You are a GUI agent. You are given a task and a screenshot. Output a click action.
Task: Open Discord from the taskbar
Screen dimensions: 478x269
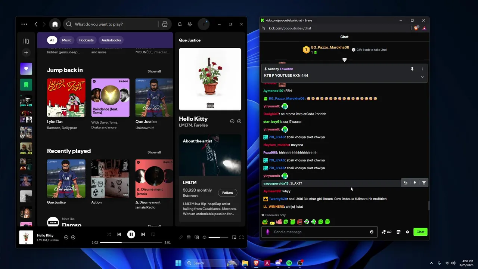point(278,263)
